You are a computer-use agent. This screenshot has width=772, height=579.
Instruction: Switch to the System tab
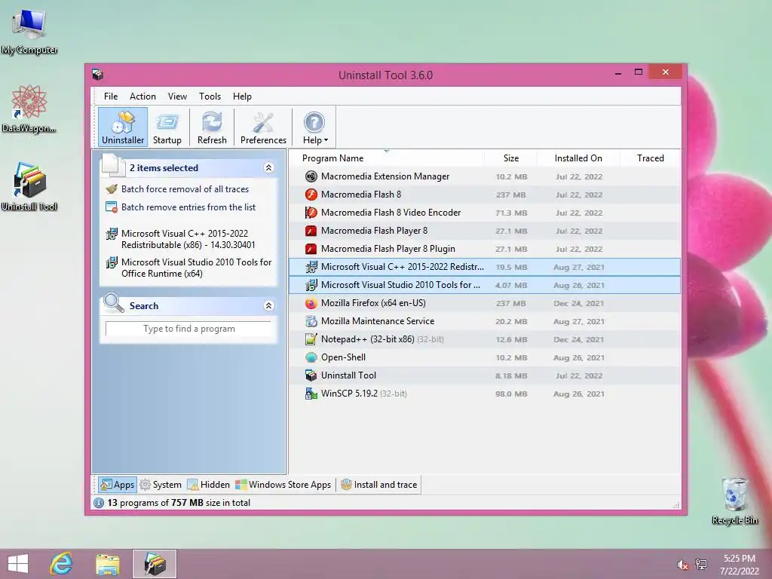point(161,485)
